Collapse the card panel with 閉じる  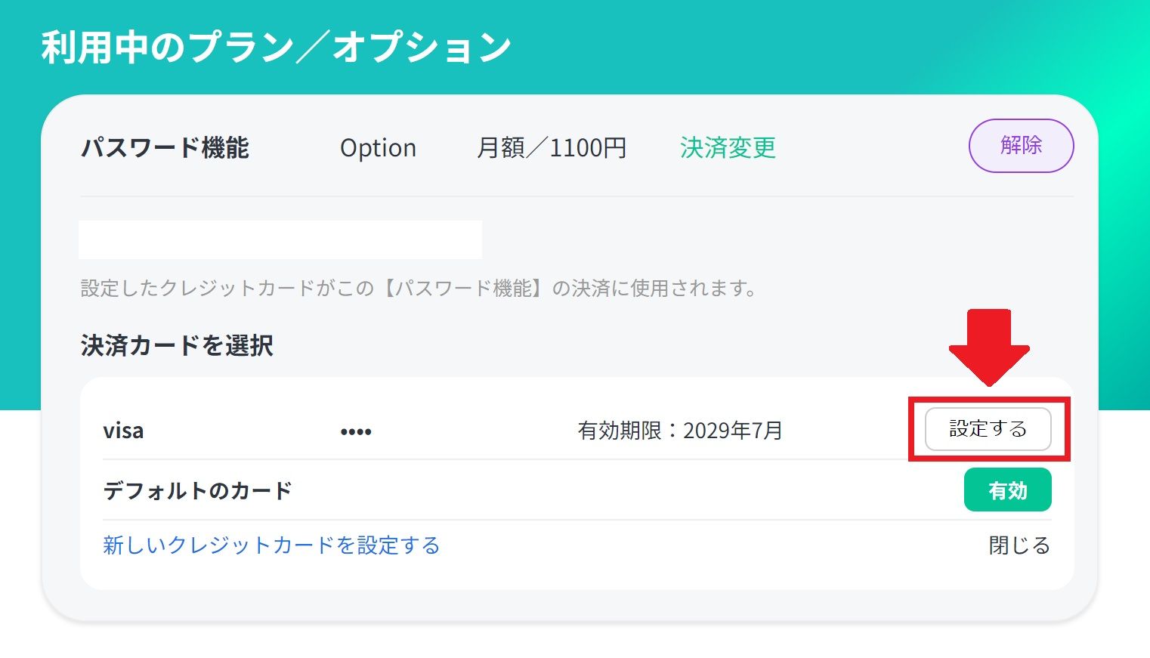[x=1019, y=545]
